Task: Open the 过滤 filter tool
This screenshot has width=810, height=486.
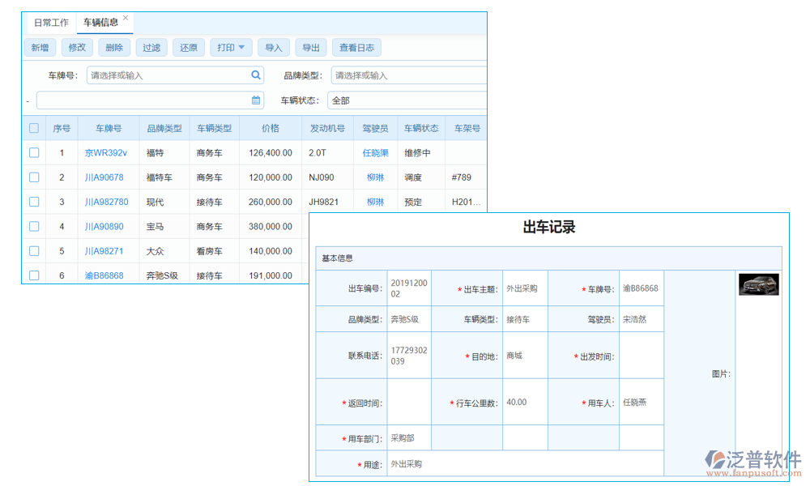Action: point(151,47)
